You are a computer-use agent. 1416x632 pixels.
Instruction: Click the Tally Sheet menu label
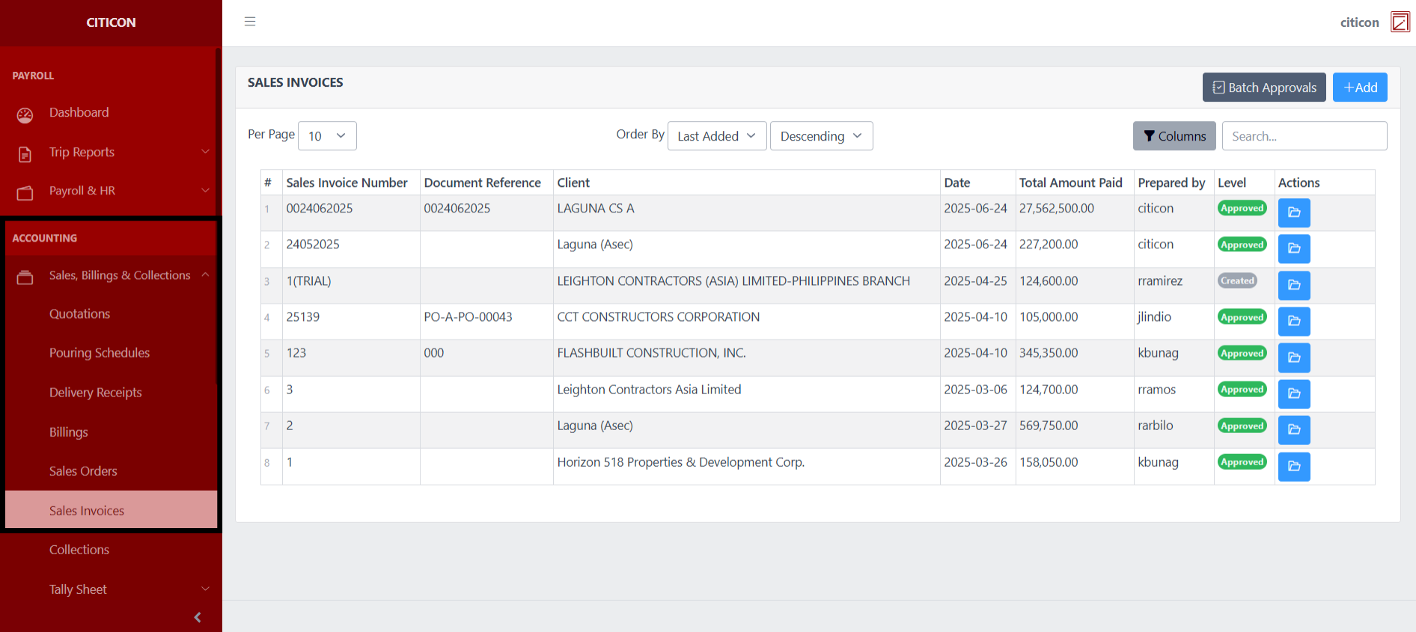coord(78,589)
